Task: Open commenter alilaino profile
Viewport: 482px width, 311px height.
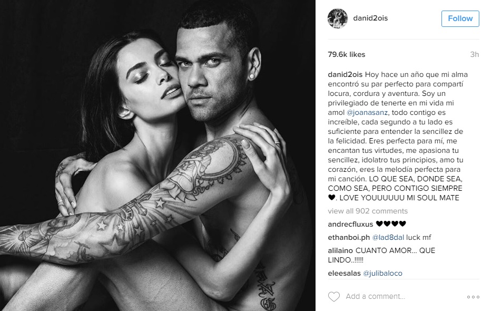Action: 340,251
